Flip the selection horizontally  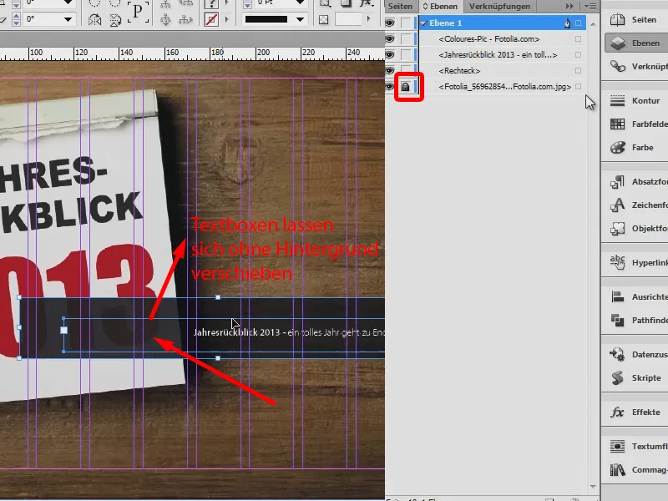coord(94,19)
